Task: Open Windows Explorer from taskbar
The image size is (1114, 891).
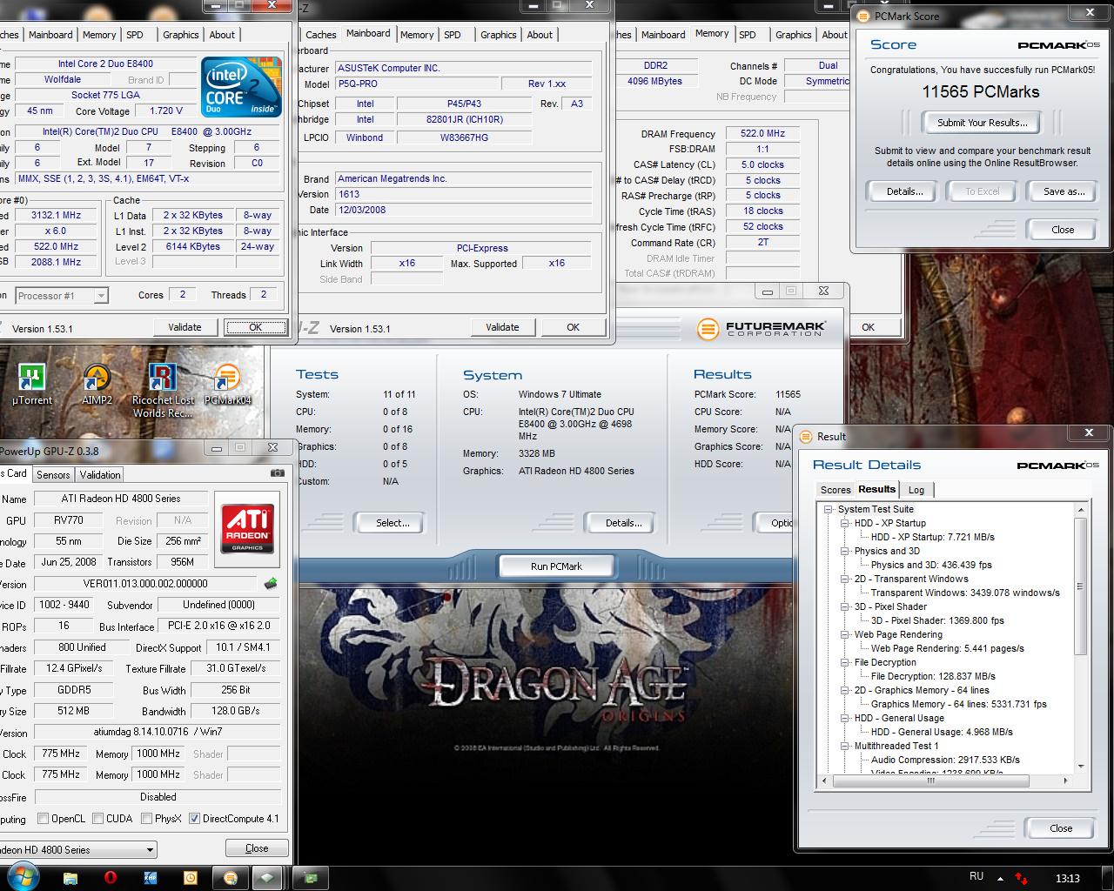Action: point(70,877)
